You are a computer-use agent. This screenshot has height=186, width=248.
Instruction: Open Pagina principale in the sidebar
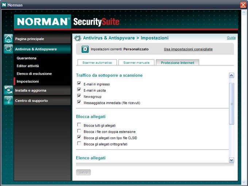(x=42, y=39)
